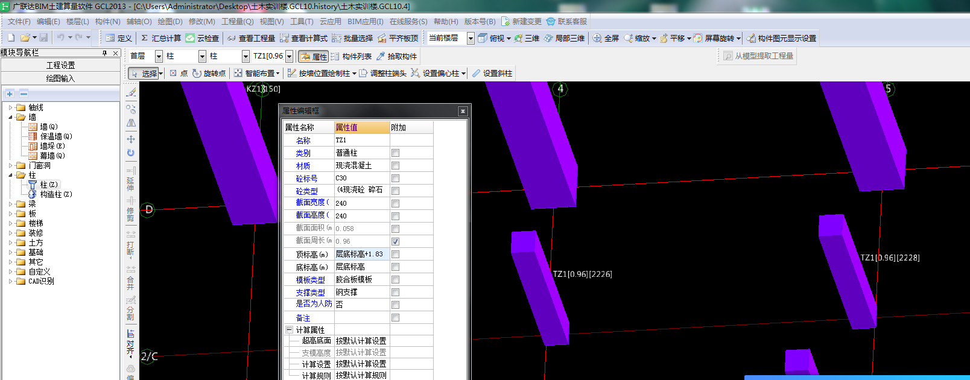Open the 工程量(Q) menu
This screenshot has height=380, width=970.
tap(237, 21)
